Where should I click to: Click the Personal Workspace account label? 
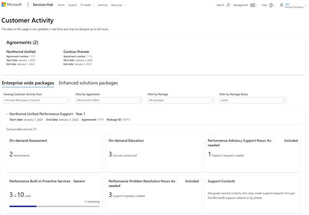[294, 7]
